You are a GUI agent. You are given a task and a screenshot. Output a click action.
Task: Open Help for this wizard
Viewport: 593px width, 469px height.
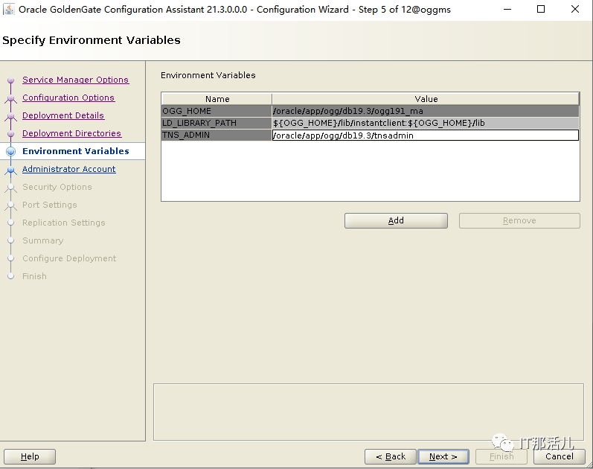pyautogui.click(x=30, y=456)
